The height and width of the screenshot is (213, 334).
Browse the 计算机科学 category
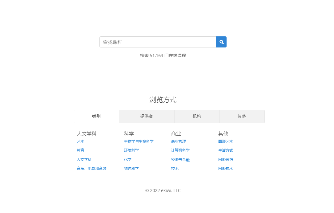(180, 150)
